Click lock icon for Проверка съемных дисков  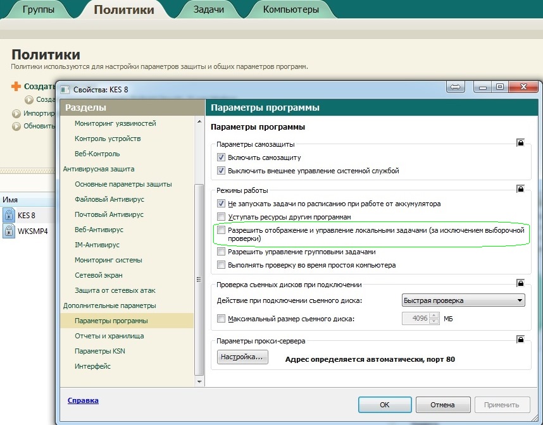[520, 283]
